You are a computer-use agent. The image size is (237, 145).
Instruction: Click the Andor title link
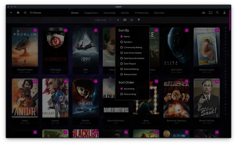pos(25,121)
